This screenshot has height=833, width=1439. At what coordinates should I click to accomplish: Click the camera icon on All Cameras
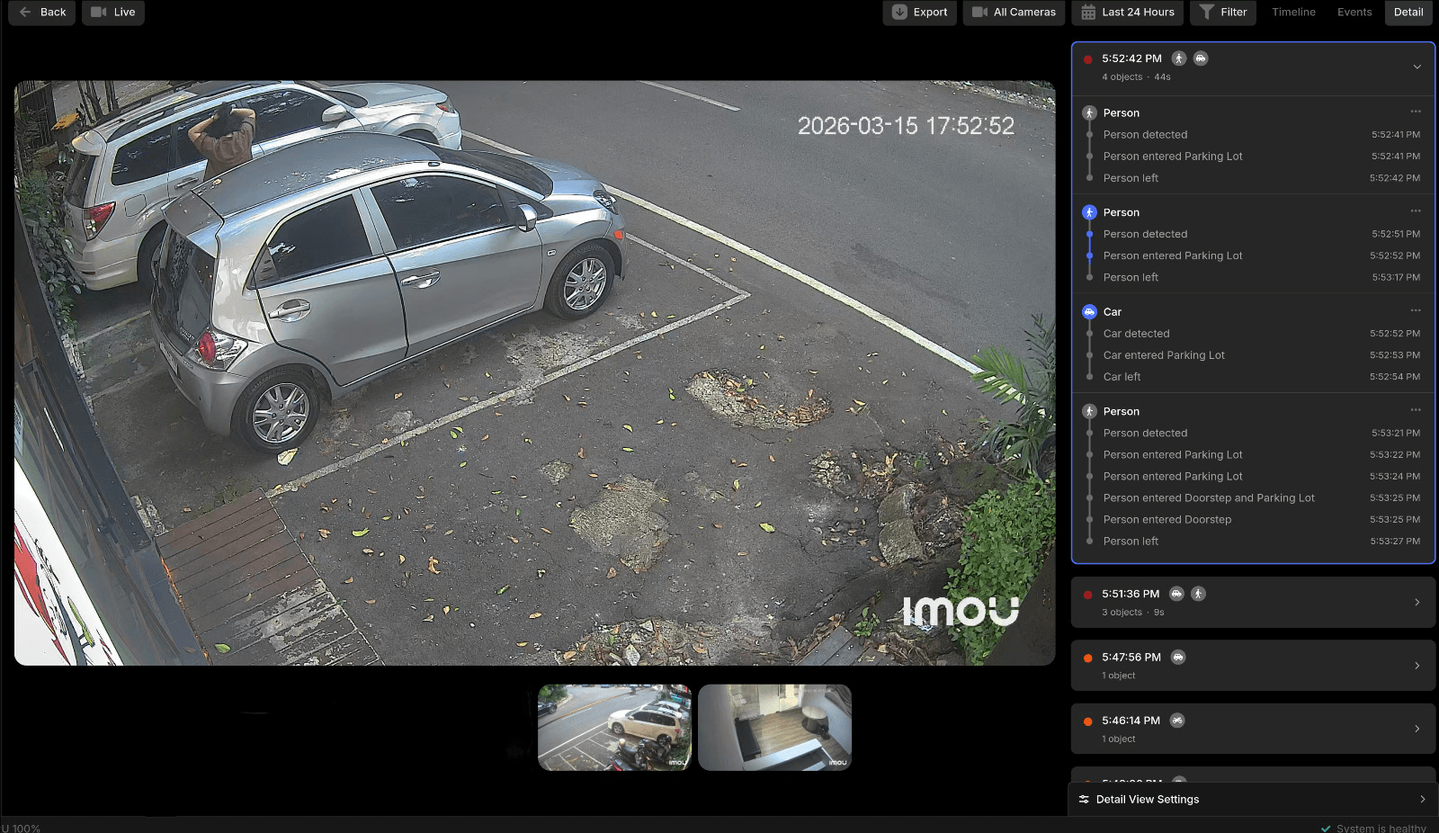[x=979, y=13]
